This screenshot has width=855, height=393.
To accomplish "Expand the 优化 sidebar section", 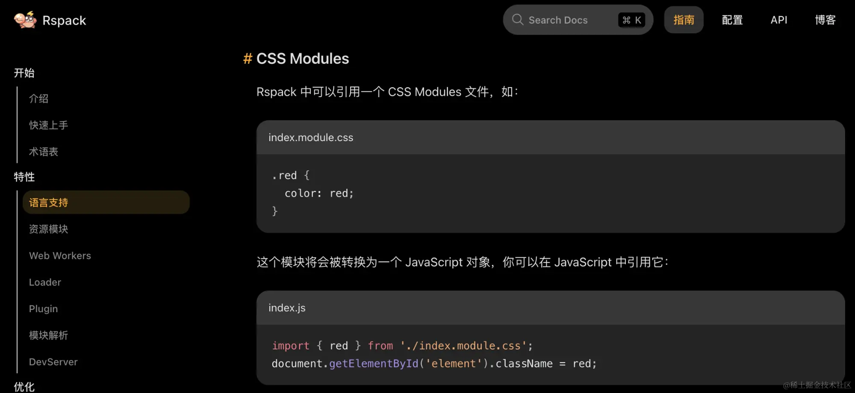I will 24,387.
